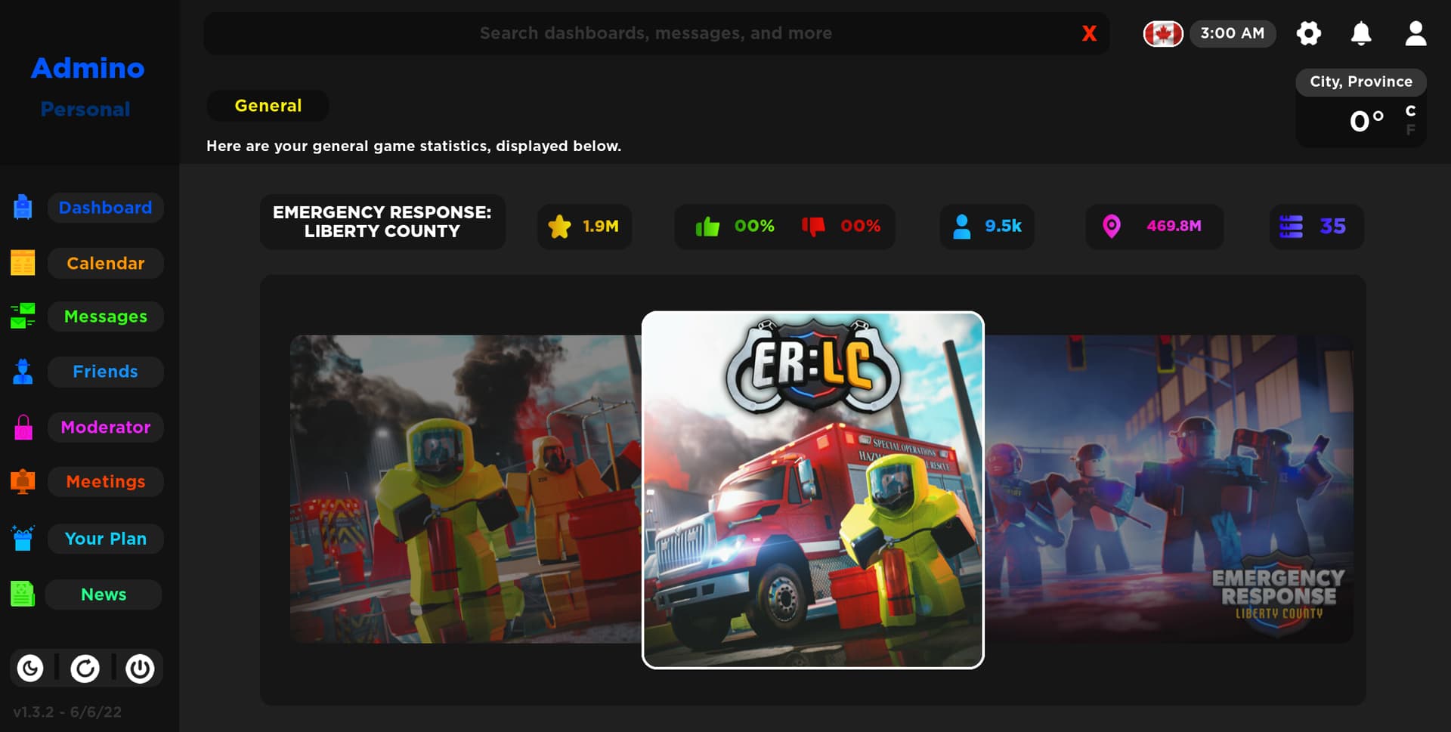
Task: Click the green thumbs-up icon
Action: click(707, 226)
